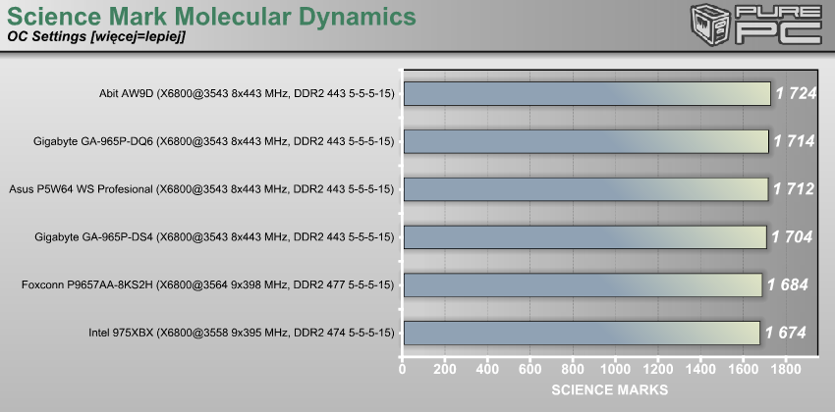Click the 1 674 score value
Image resolution: width=835 pixels, height=412 pixels.
point(786,333)
